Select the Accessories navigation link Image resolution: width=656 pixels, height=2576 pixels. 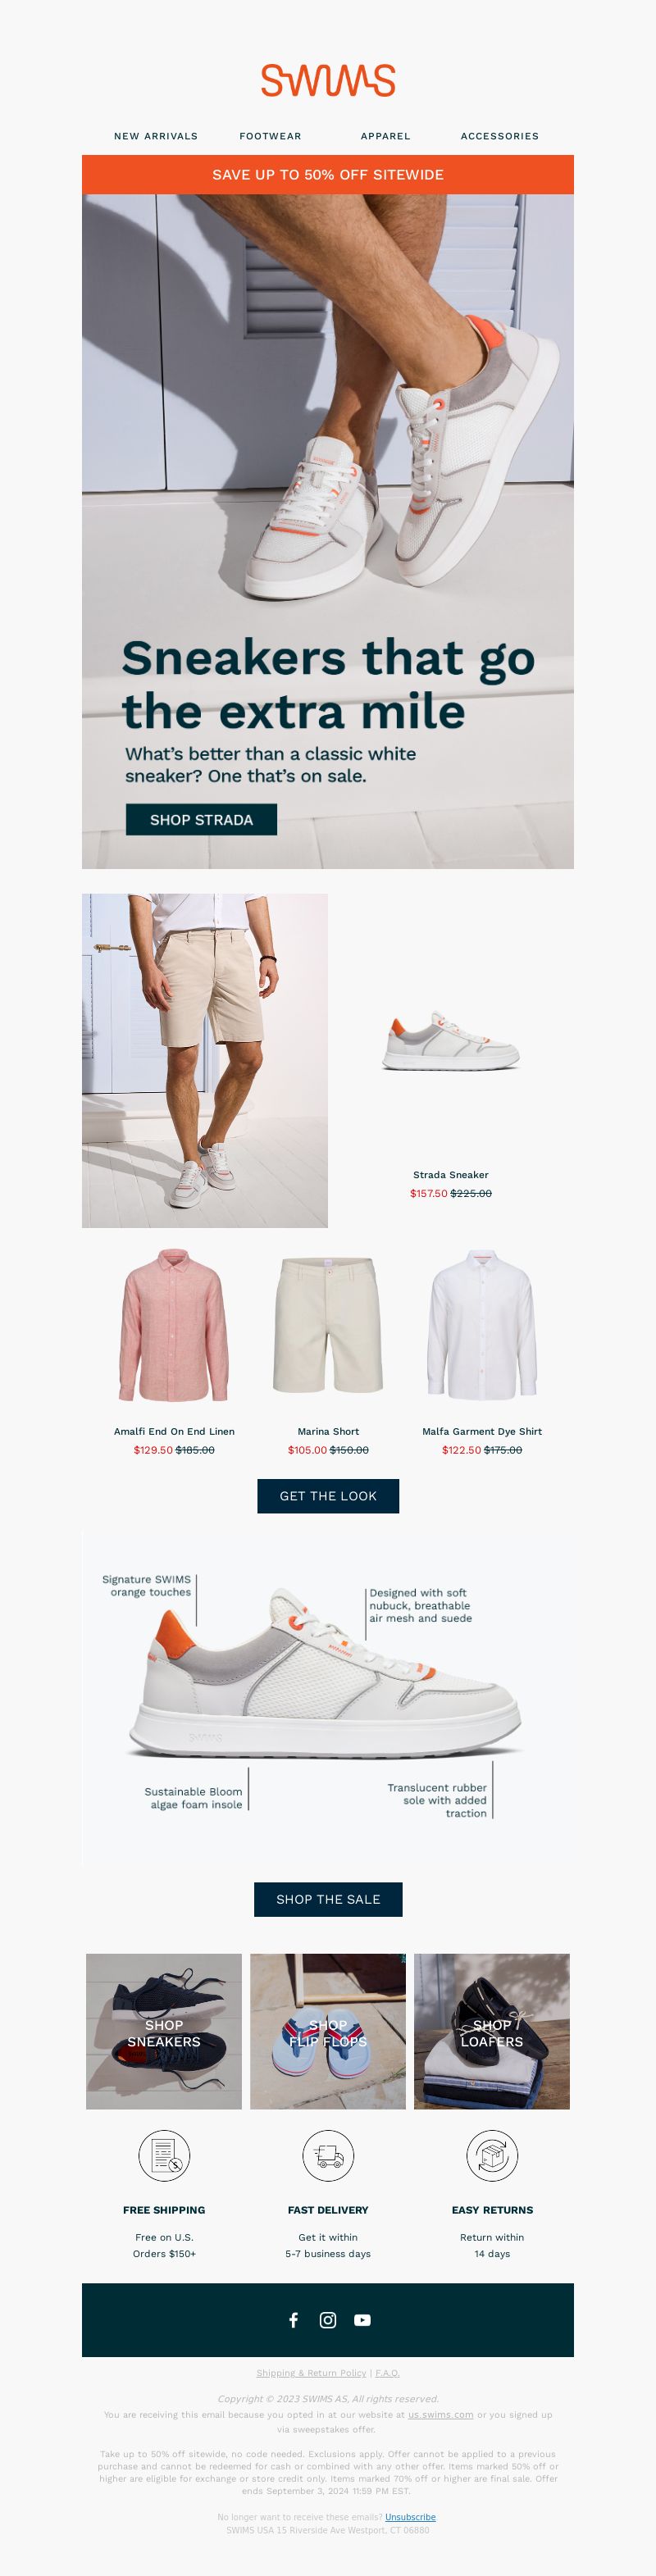[500, 136]
